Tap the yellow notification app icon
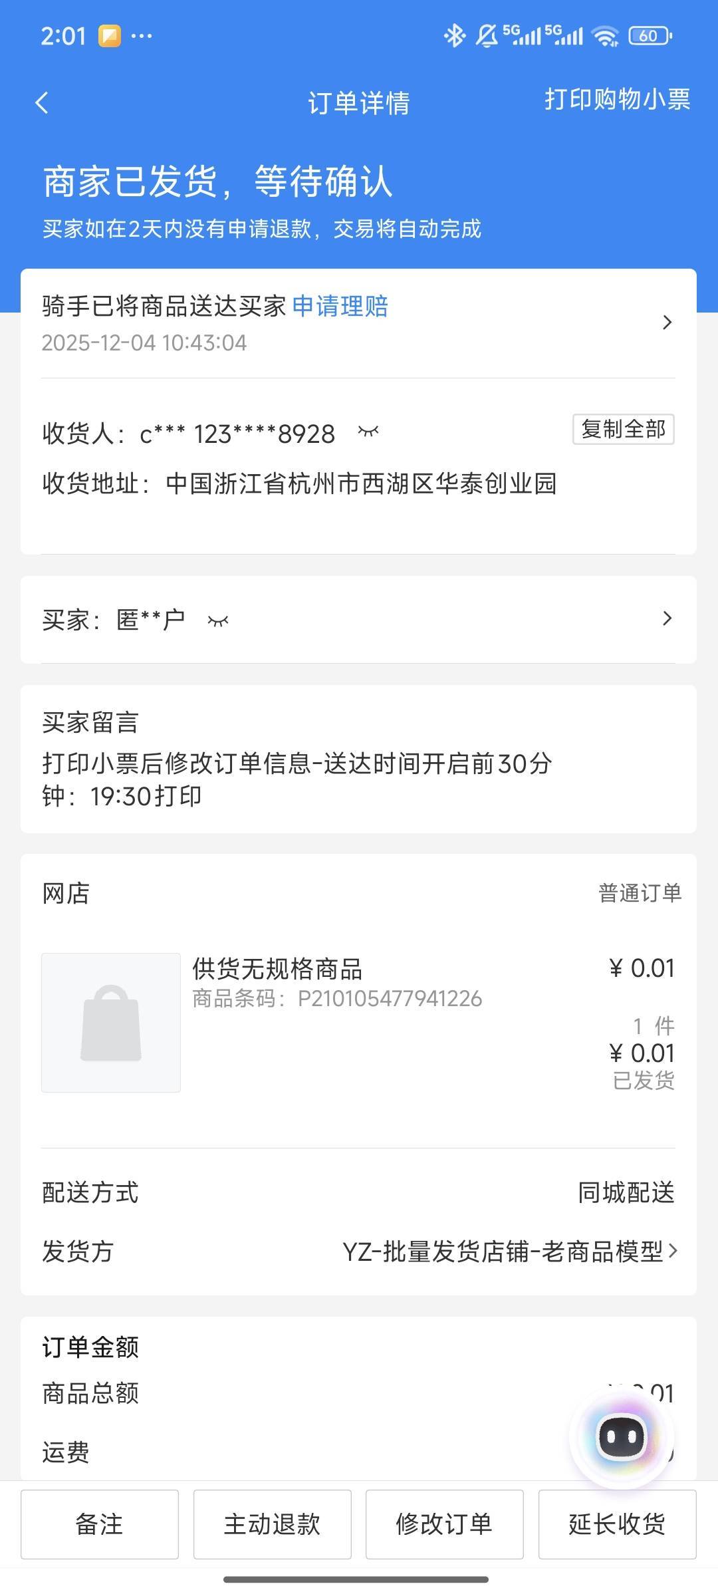Screen dimensions: 718x1596 pyautogui.click(x=110, y=36)
